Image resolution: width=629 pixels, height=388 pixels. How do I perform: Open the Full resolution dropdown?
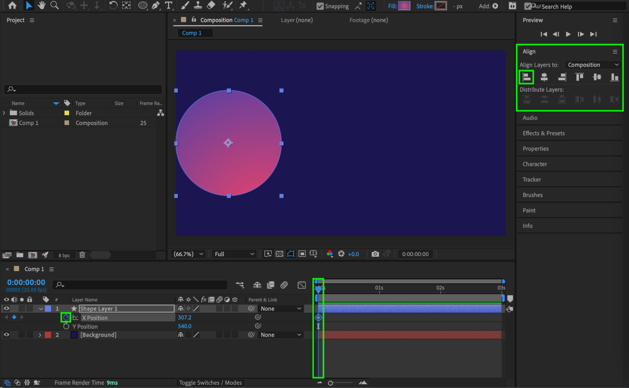pyautogui.click(x=234, y=254)
